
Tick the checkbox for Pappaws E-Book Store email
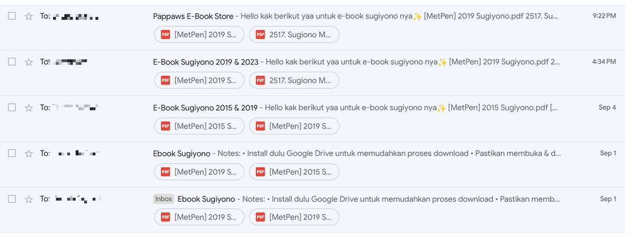(x=12, y=16)
